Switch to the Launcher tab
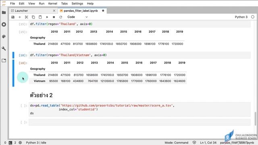Screen dimensions: 258x145 pos(33,11)
